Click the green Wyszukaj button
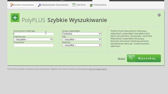168x94 pixels. click(x=144, y=58)
